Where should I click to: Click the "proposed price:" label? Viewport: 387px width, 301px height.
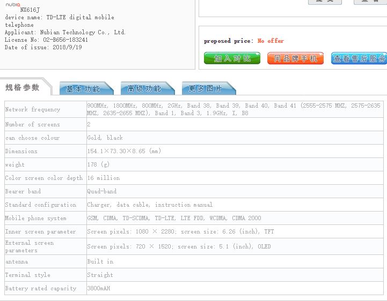click(x=229, y=41)
